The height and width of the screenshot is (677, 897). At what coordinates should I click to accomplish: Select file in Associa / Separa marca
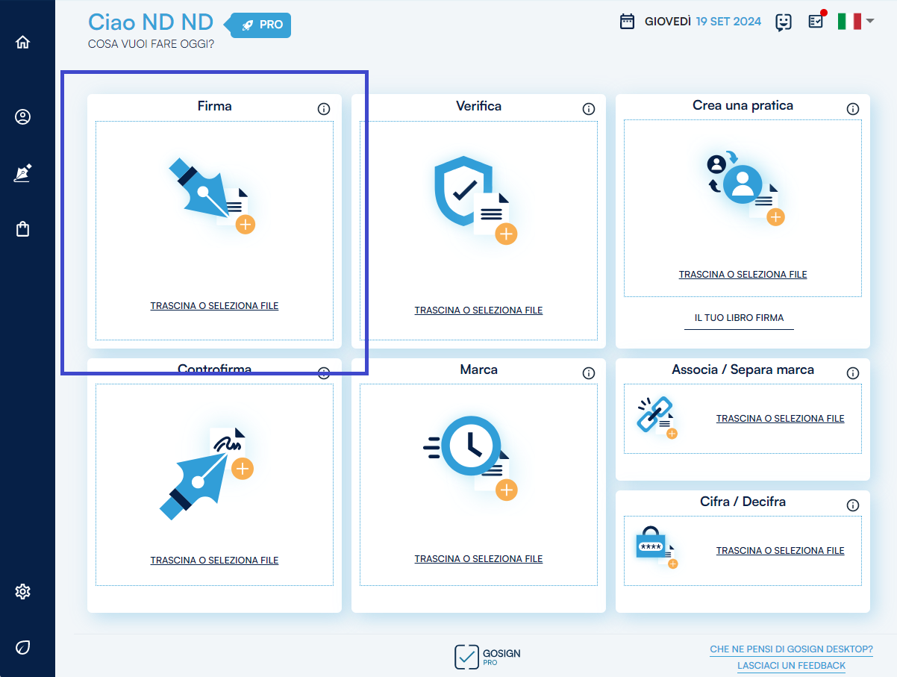[780, 419]
